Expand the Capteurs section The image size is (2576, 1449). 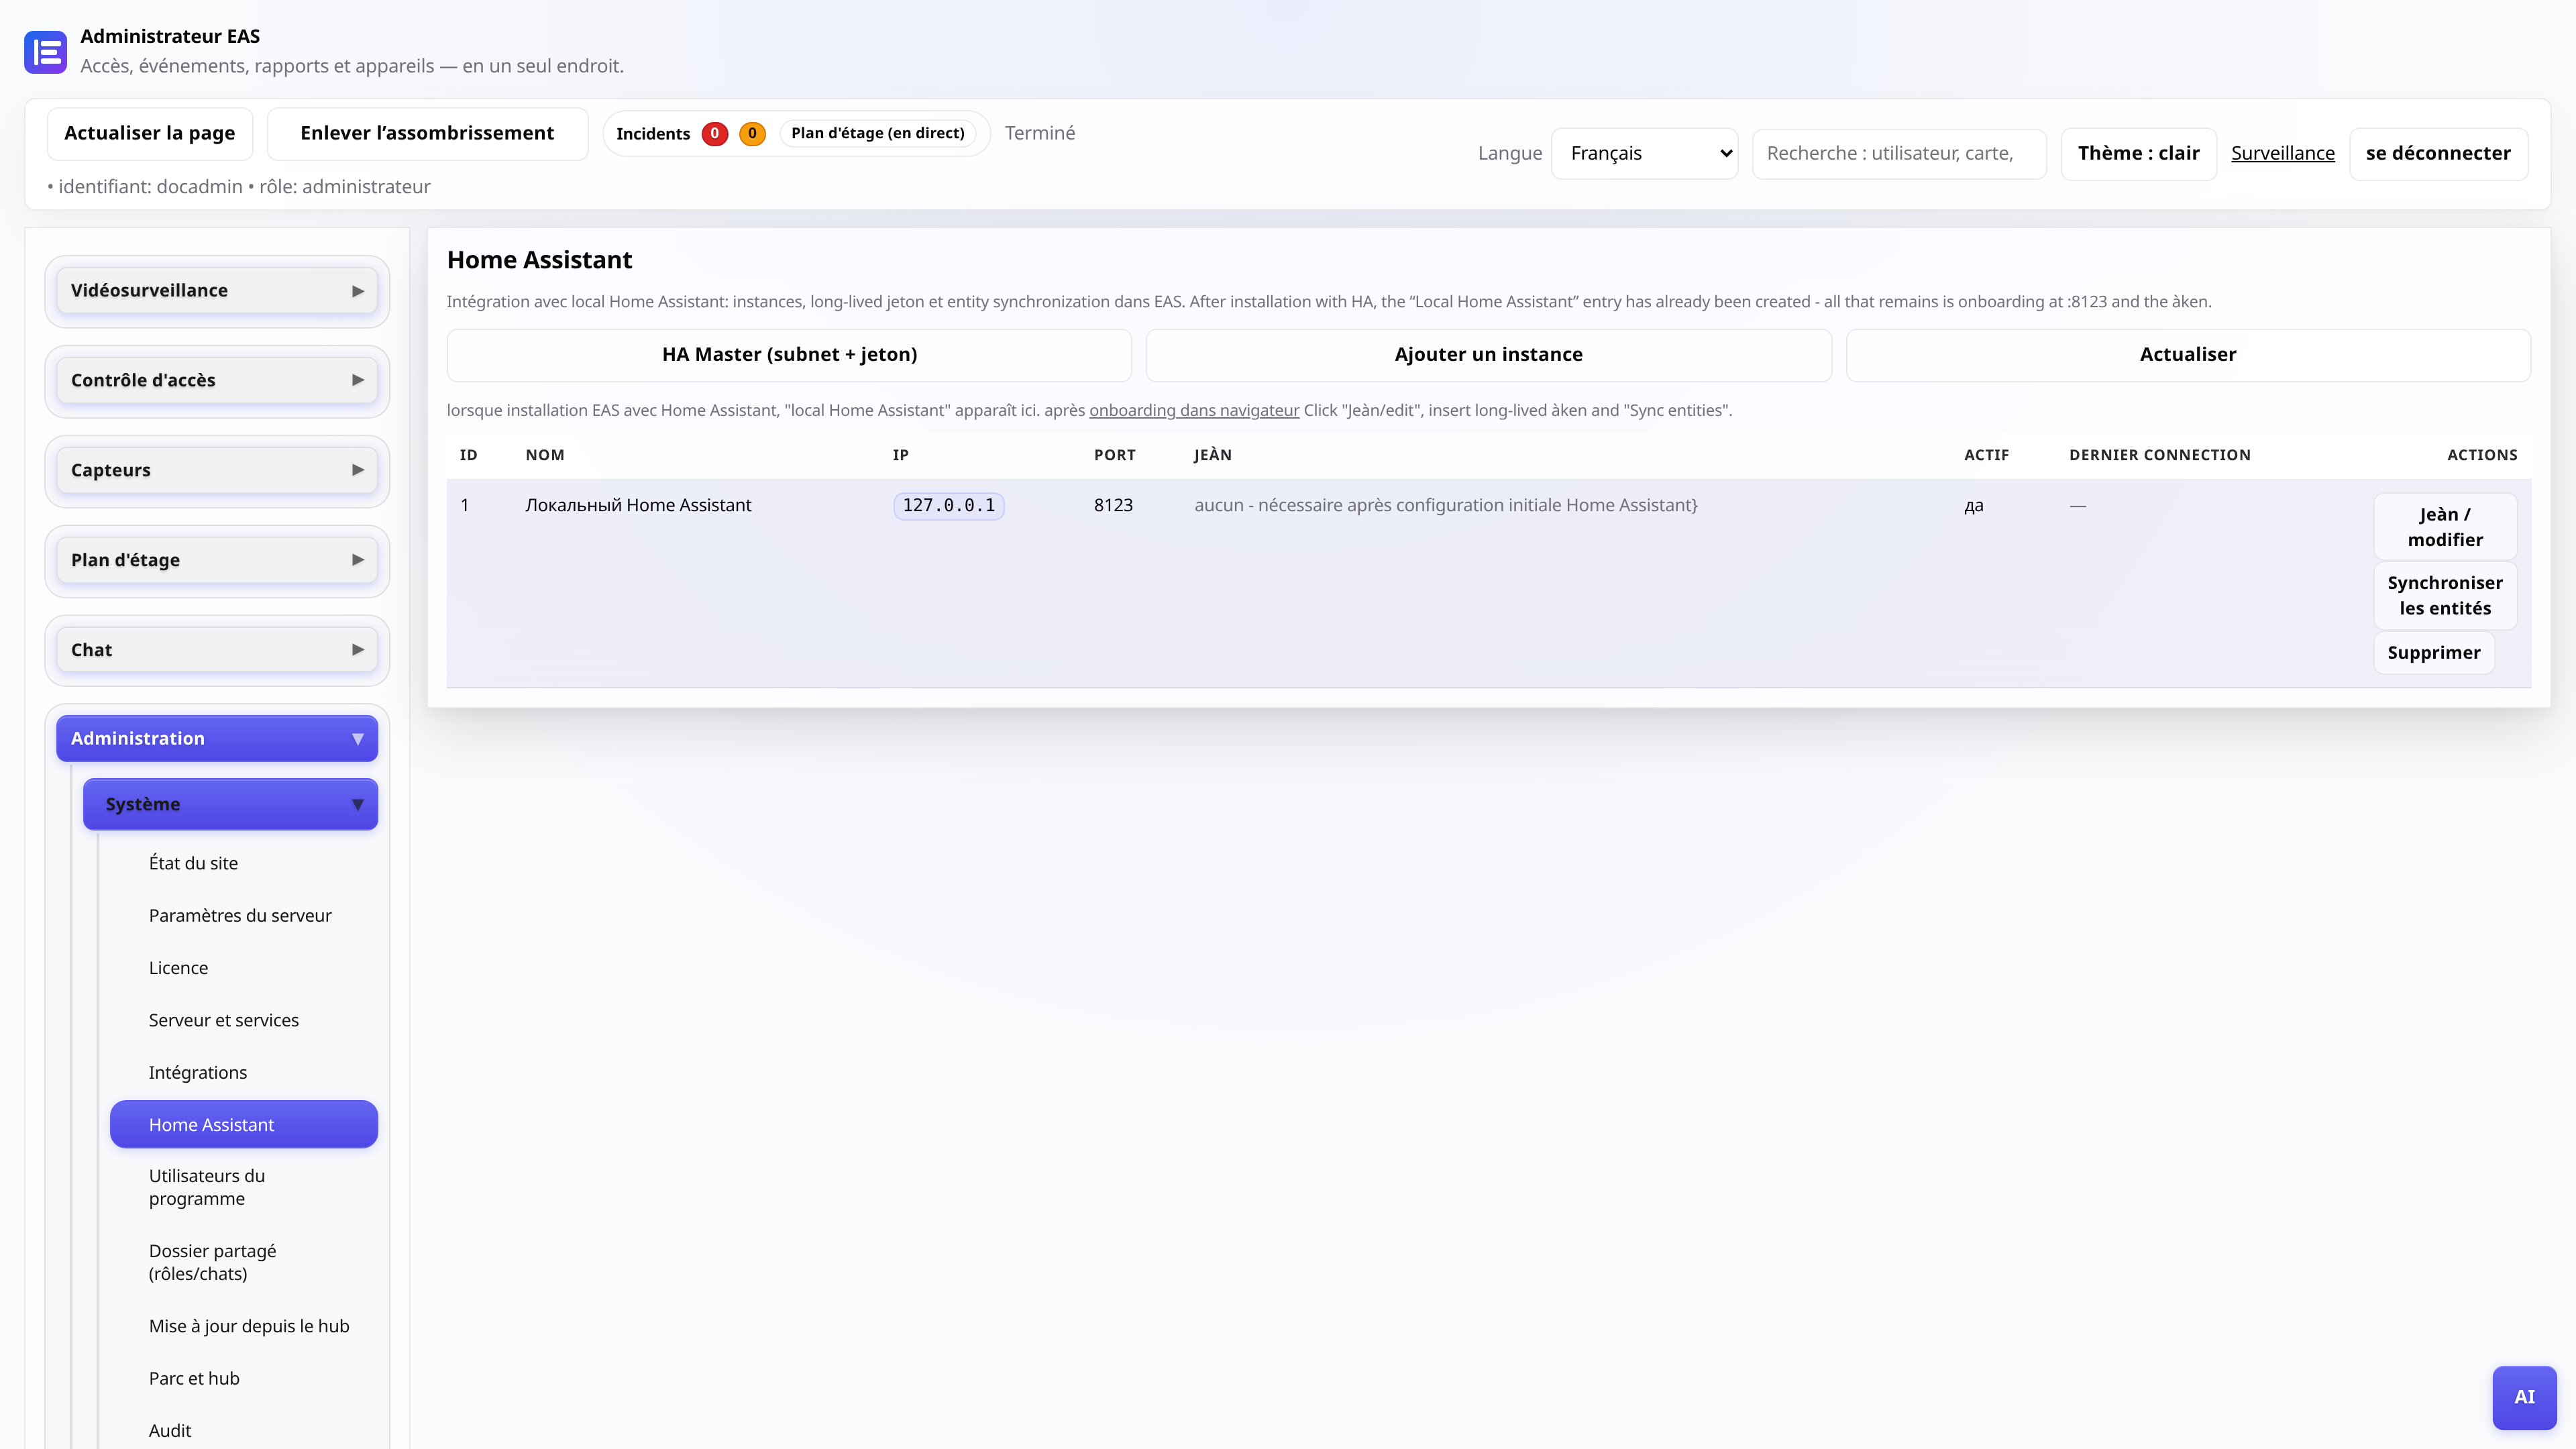pyautogui.click(x=217, y=470)
